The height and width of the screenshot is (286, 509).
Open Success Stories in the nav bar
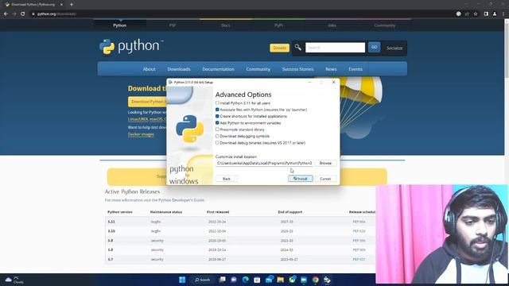[x=297, y=69]
